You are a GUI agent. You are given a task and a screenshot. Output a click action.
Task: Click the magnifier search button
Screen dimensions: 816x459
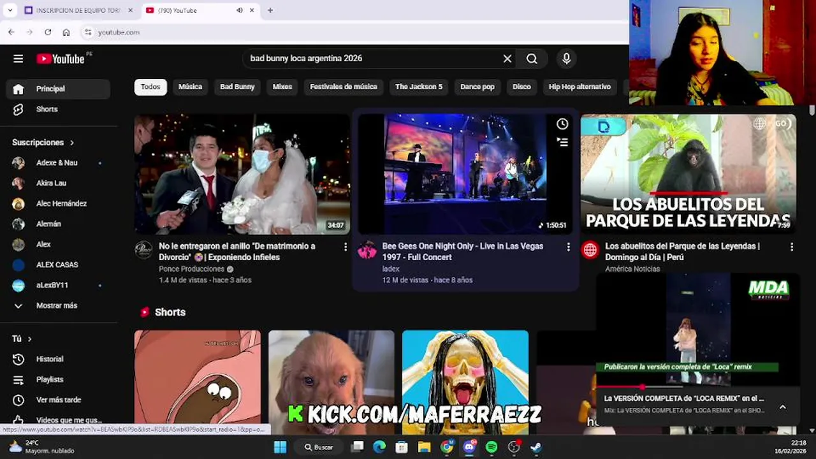532,59
